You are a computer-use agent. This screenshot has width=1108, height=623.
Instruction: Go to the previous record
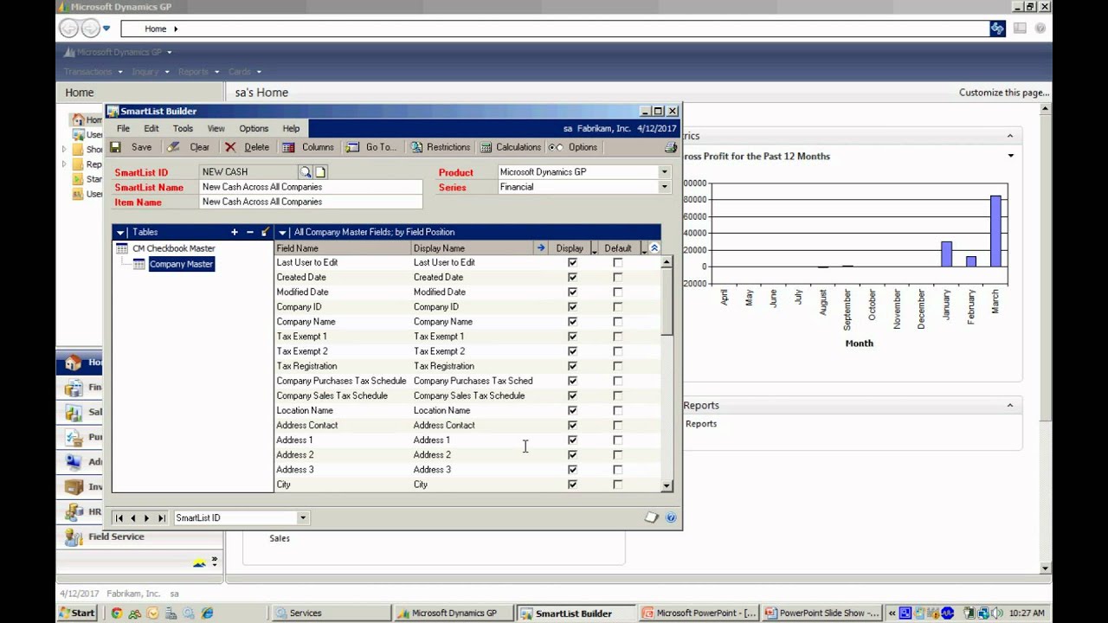(x=133, y=518)
